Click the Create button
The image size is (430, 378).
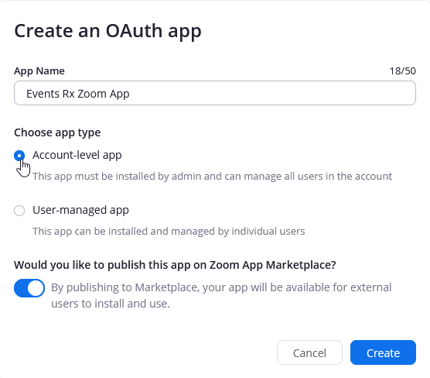coord(383,352)
